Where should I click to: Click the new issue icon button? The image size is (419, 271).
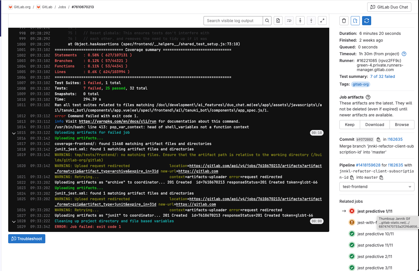355,21
